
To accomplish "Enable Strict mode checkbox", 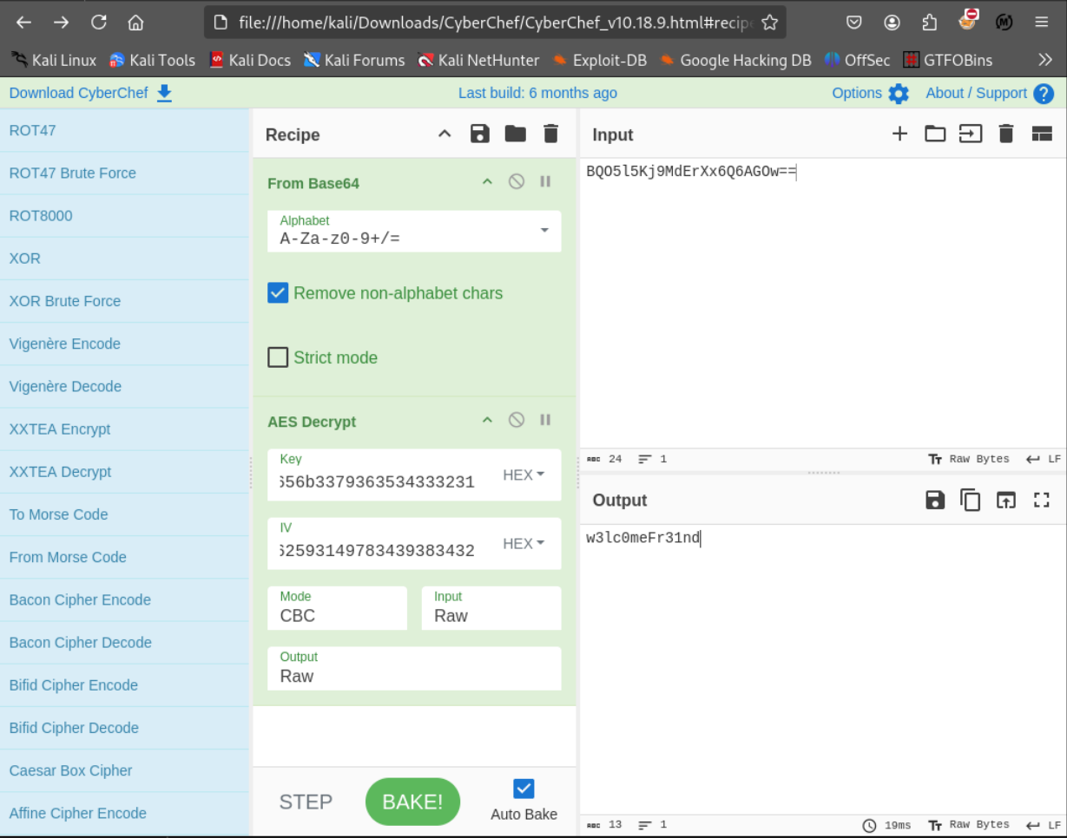I will pos(278,357).
